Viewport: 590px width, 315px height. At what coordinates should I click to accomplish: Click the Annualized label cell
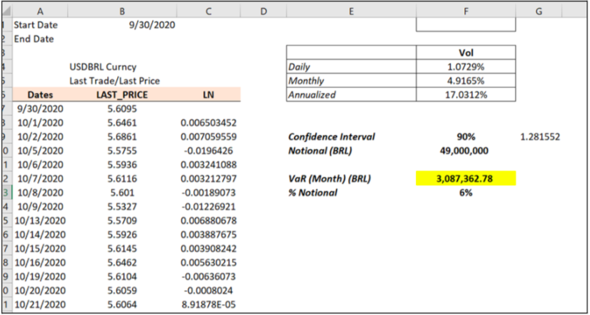(x=351, y=95)
